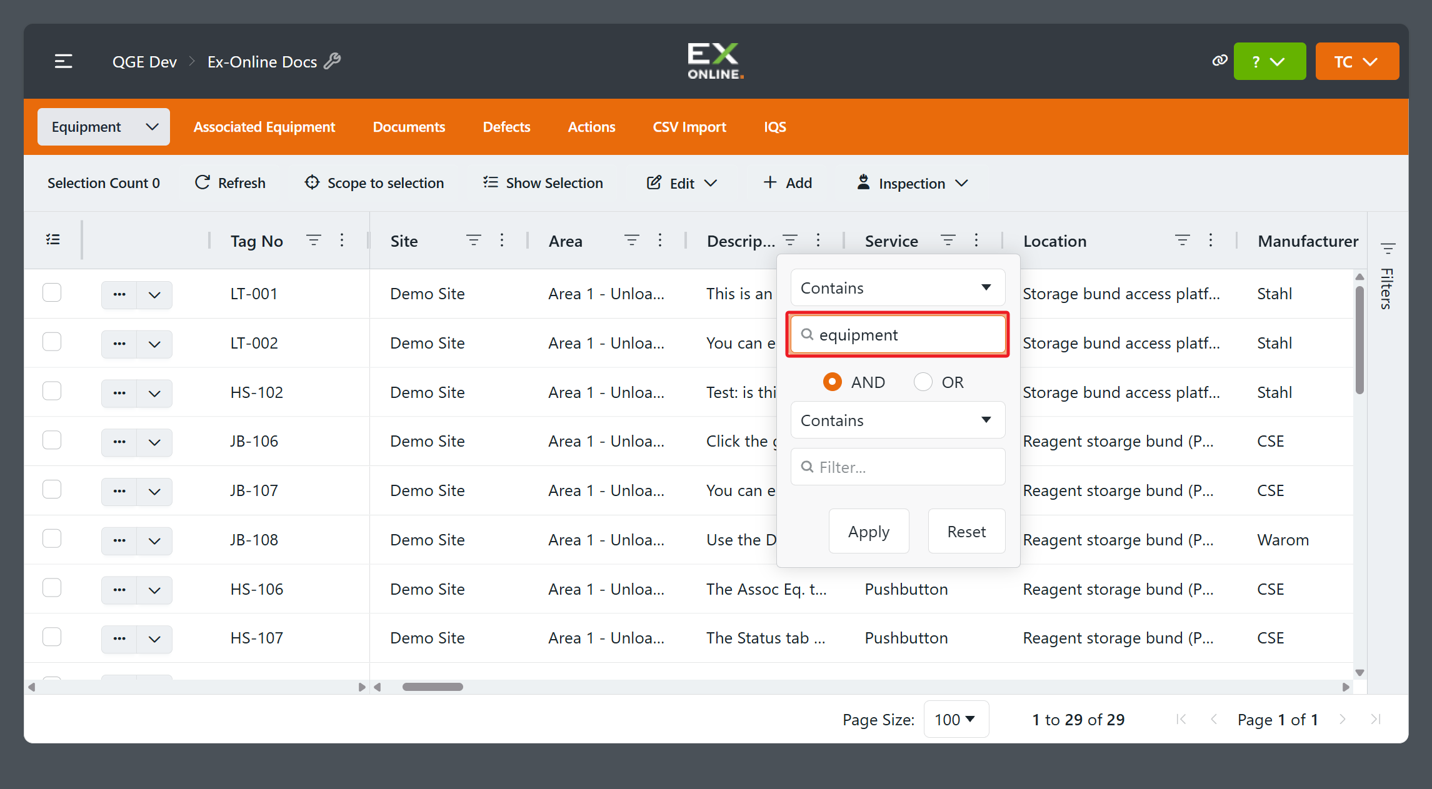Open the Filters side panel
1432x789 pixels.
pyautogui.click(x=1388, y=277)
